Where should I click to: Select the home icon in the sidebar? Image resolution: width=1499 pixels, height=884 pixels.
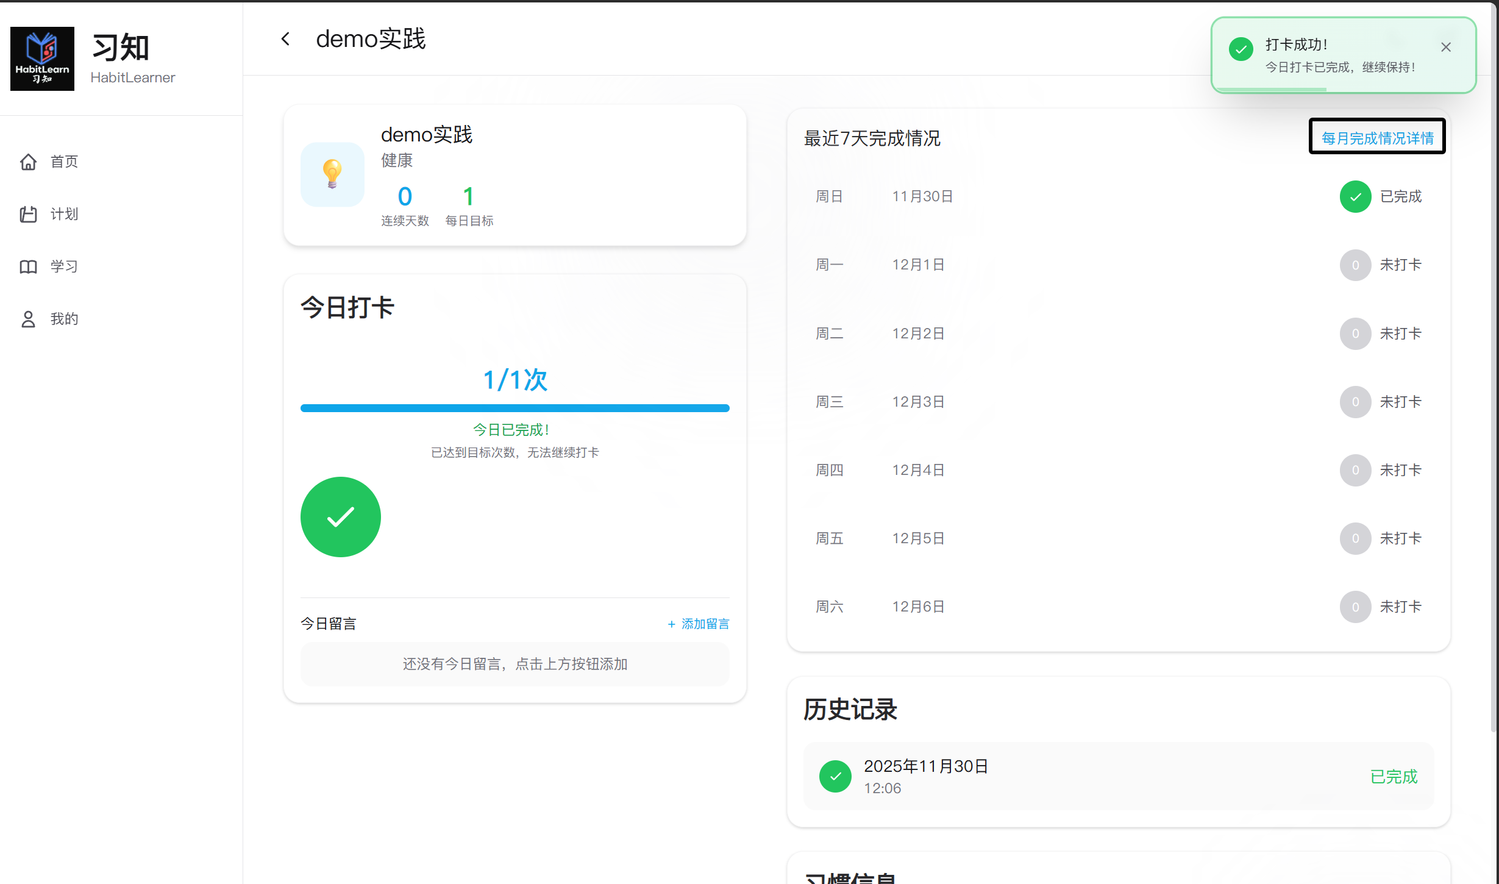click(28, 162)
